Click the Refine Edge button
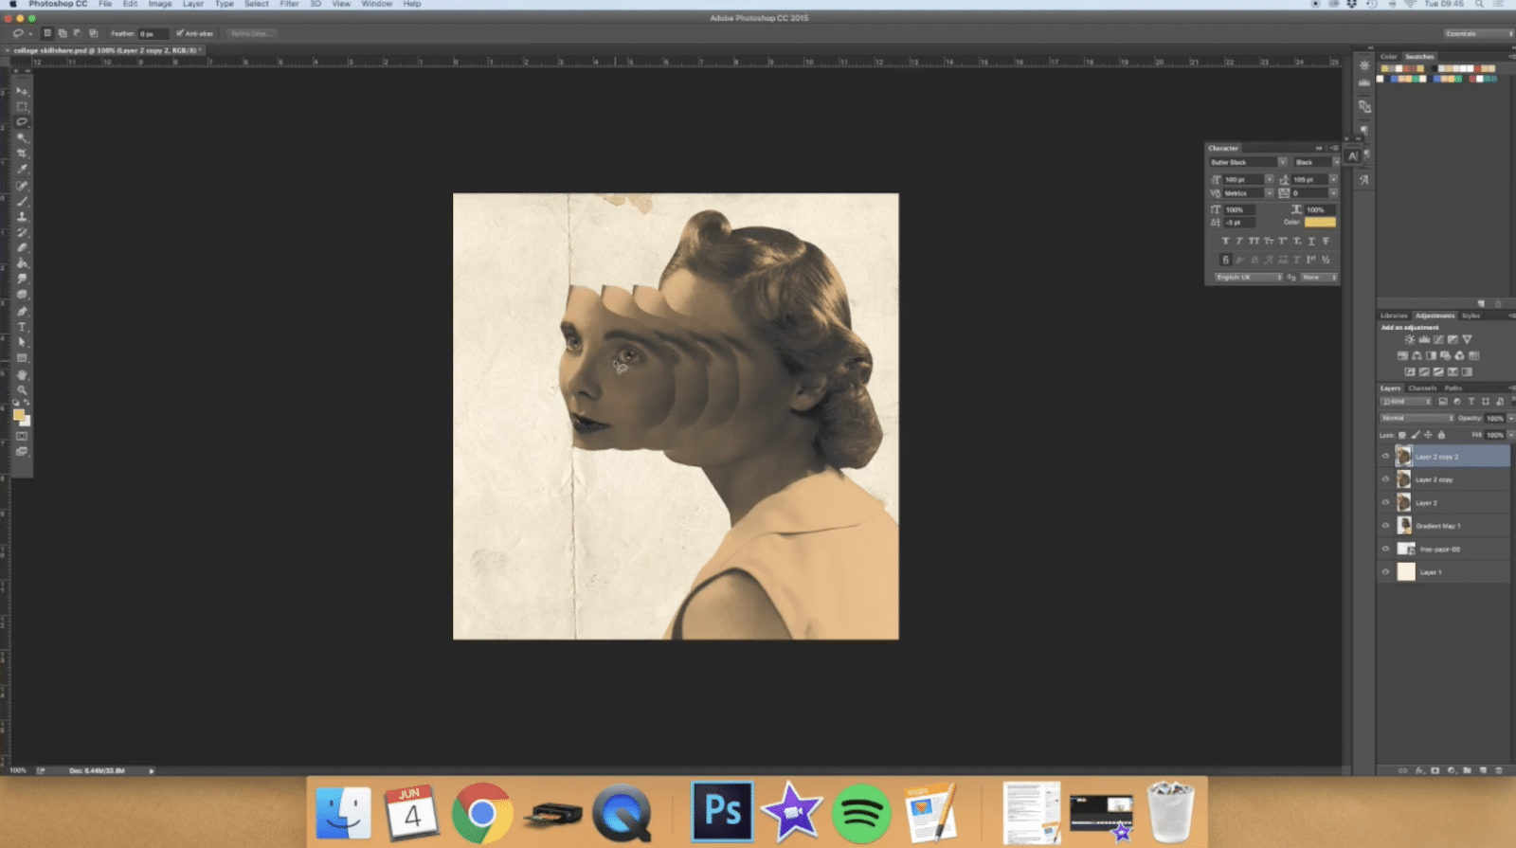 point(249,33)
